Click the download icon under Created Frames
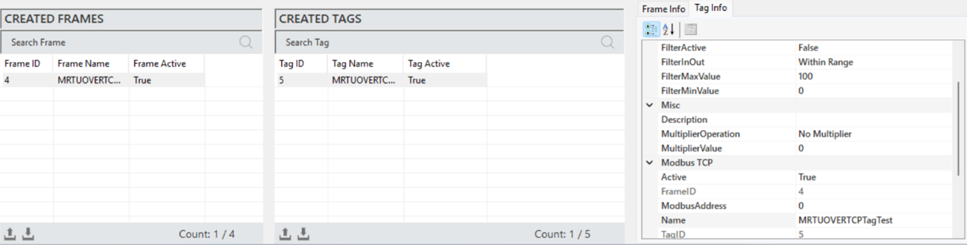Image resolution: width=967 pixels, height=245 pixels. coord(28,234)
